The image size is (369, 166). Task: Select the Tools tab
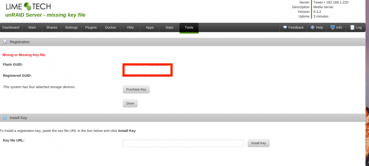click(x=189, y=28)
